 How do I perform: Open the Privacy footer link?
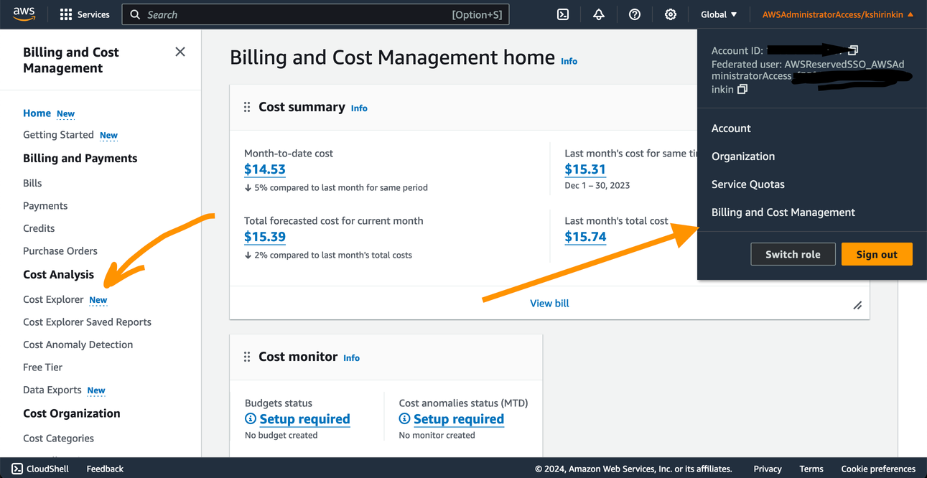(x=768, y=469)
